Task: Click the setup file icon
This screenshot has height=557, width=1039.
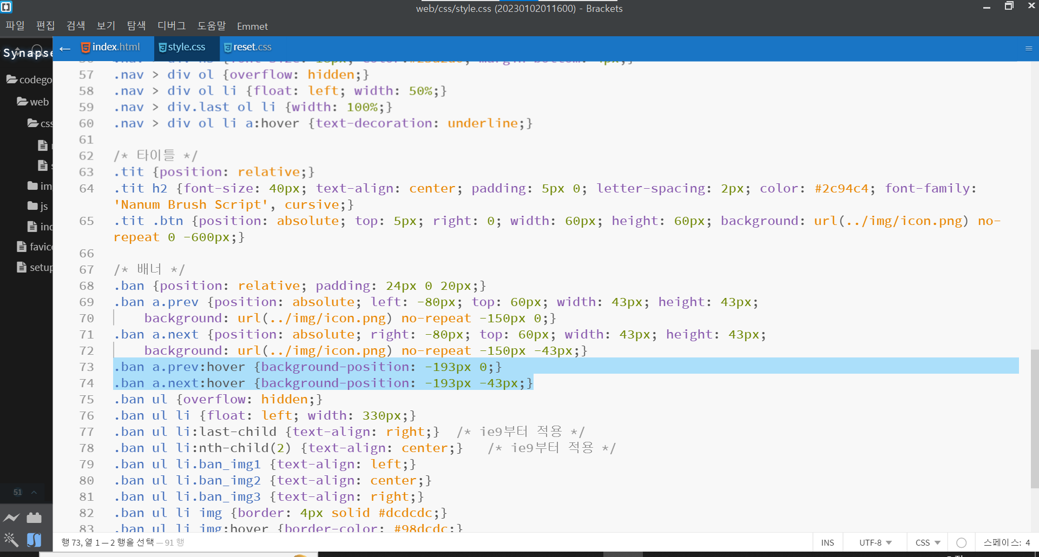Action: (22, 267)
